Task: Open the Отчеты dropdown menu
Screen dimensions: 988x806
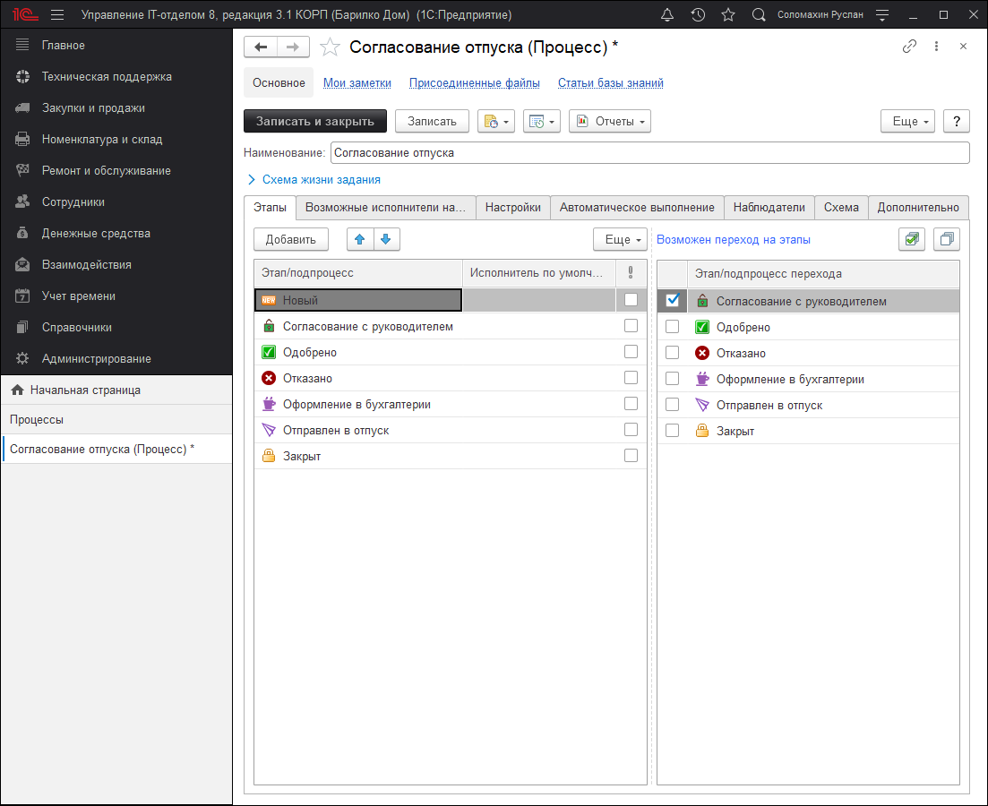Action: tap(609, 121)
